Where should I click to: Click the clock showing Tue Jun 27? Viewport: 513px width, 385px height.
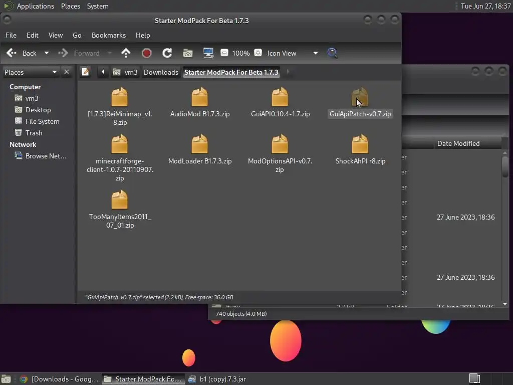click(x=485, y=6)
